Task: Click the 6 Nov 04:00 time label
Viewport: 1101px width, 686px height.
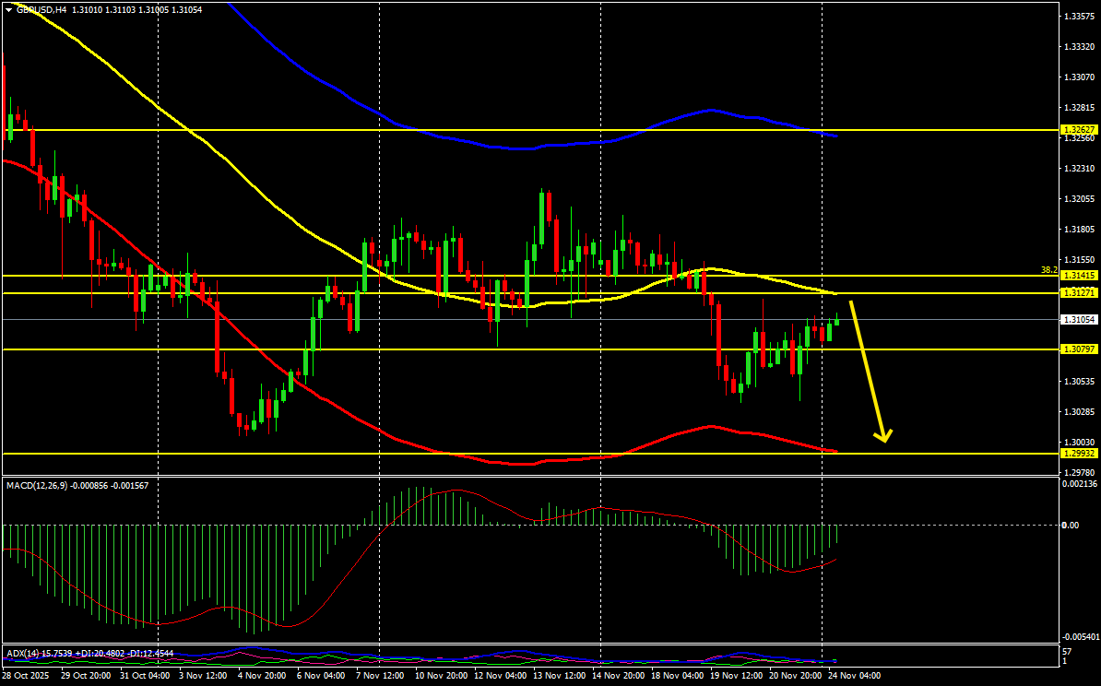Action: pos(319,676)
